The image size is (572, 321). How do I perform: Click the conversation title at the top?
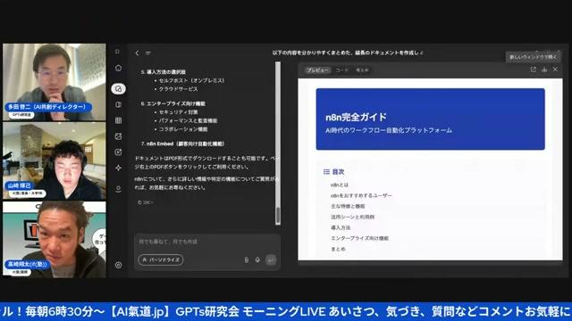click(x=348, y=53)
